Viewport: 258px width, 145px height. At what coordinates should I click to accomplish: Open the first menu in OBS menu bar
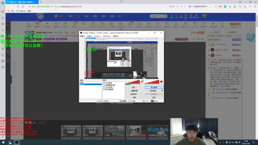pos(83,36)
